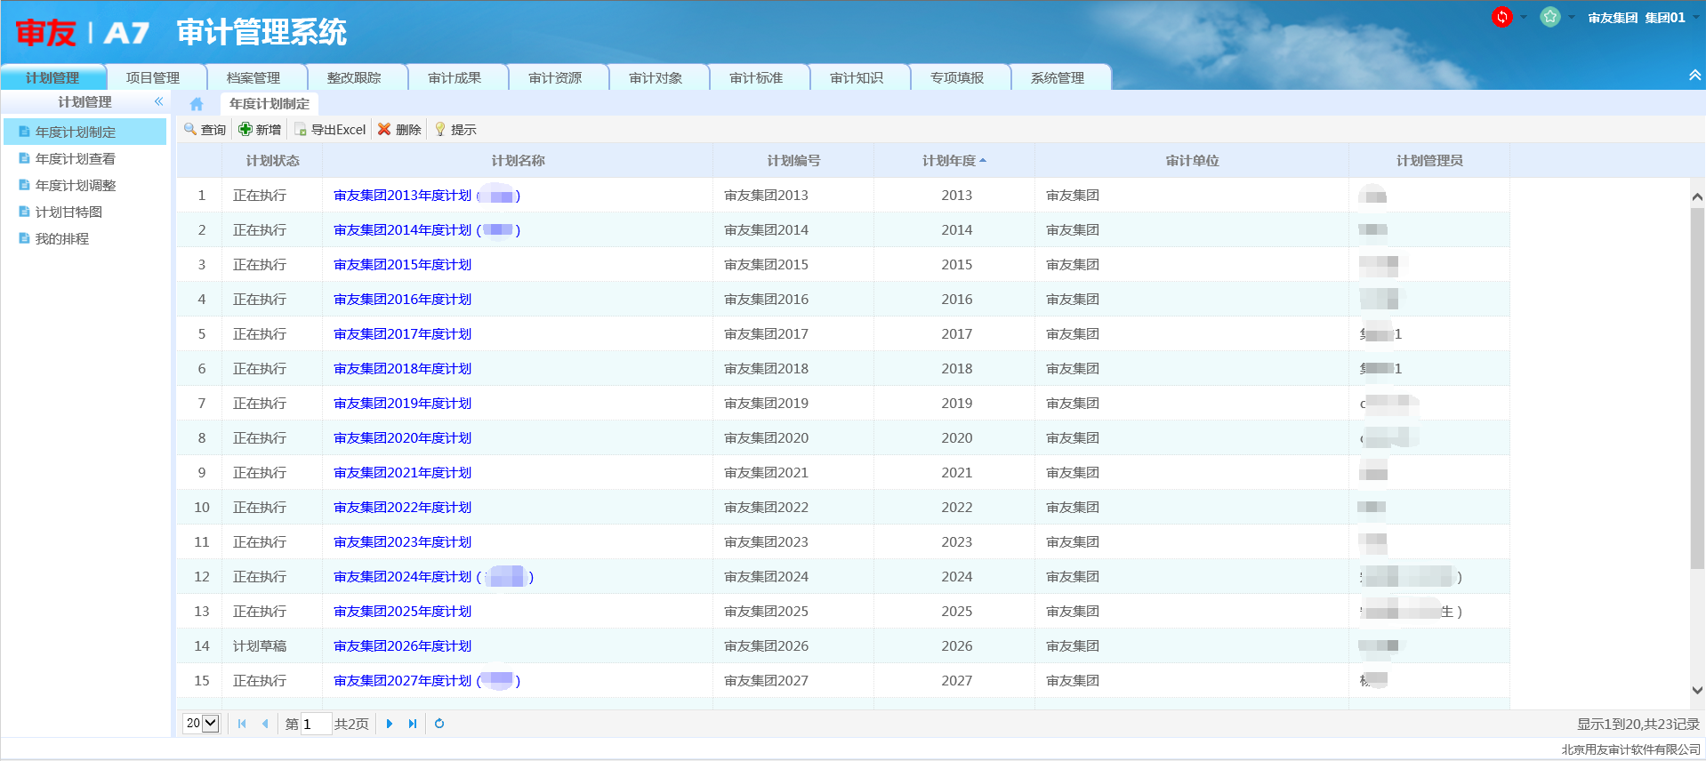The width and height of the screenshot is (1706, 761).
Task: Jump to the last page arrow
Action: [x=413, y=724]
